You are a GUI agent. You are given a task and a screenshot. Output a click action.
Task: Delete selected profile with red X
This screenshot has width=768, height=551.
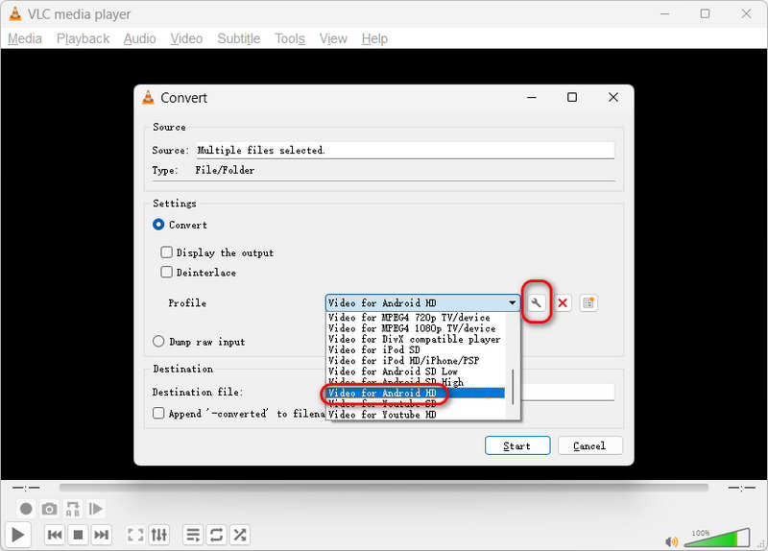pyautogui.click(x=563, y=302)
